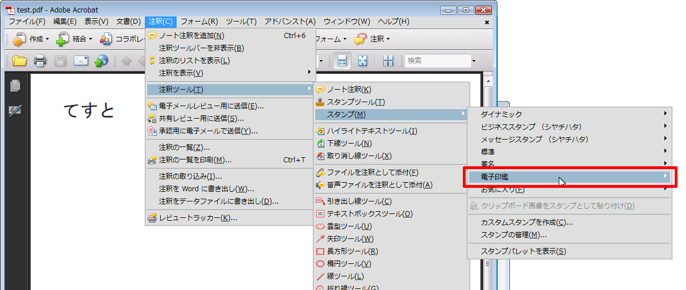686x290 pixels.
Task: Open the Signatures navigation panel icon
Action: (15, 111)
